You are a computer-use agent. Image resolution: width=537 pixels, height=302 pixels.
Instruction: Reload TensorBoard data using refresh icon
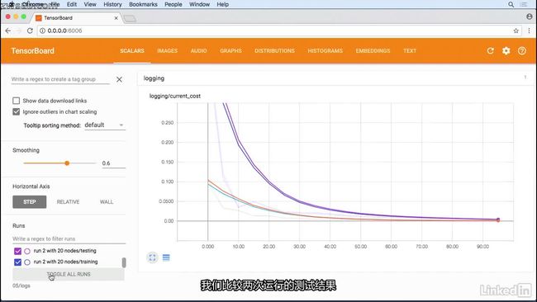pyautogui.click(x=491, y=50)
